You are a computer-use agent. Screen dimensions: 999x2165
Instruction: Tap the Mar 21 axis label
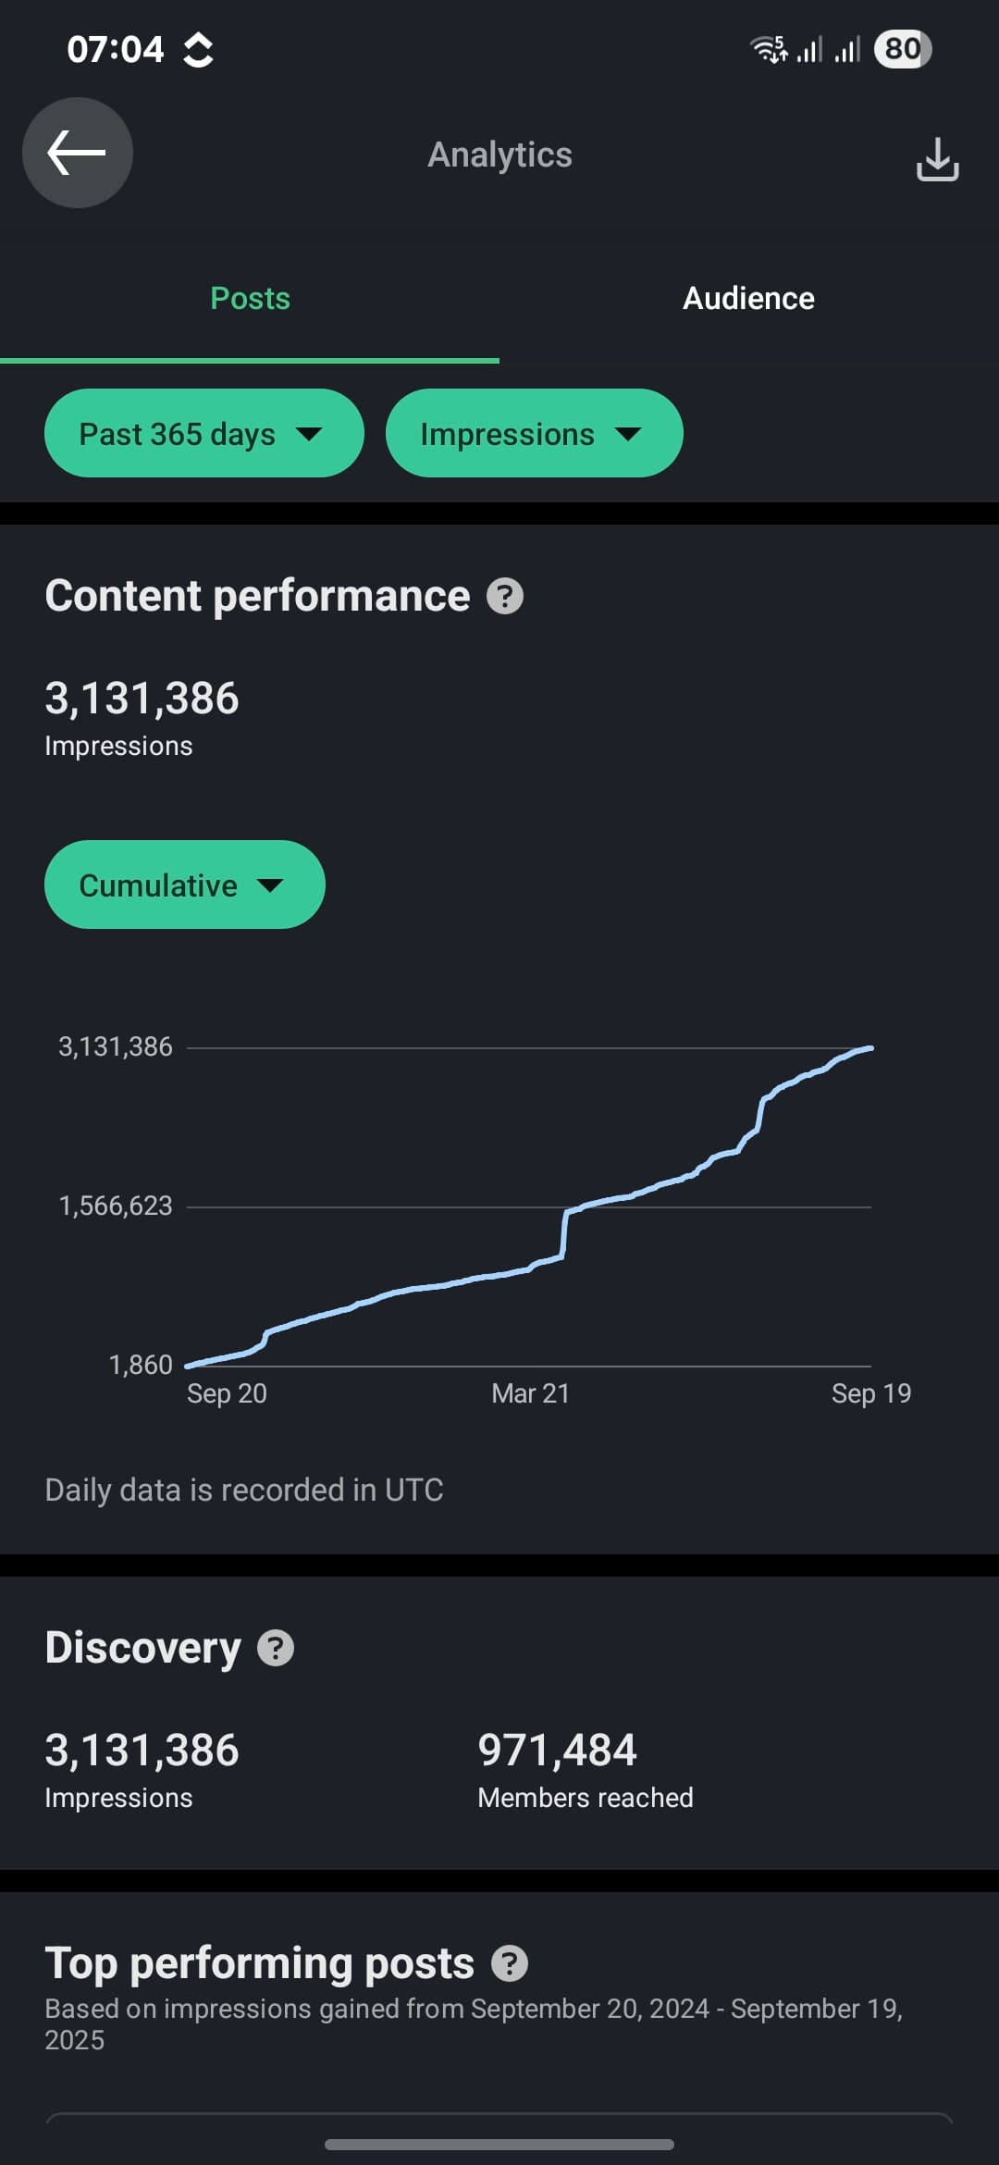[530, 1393]
